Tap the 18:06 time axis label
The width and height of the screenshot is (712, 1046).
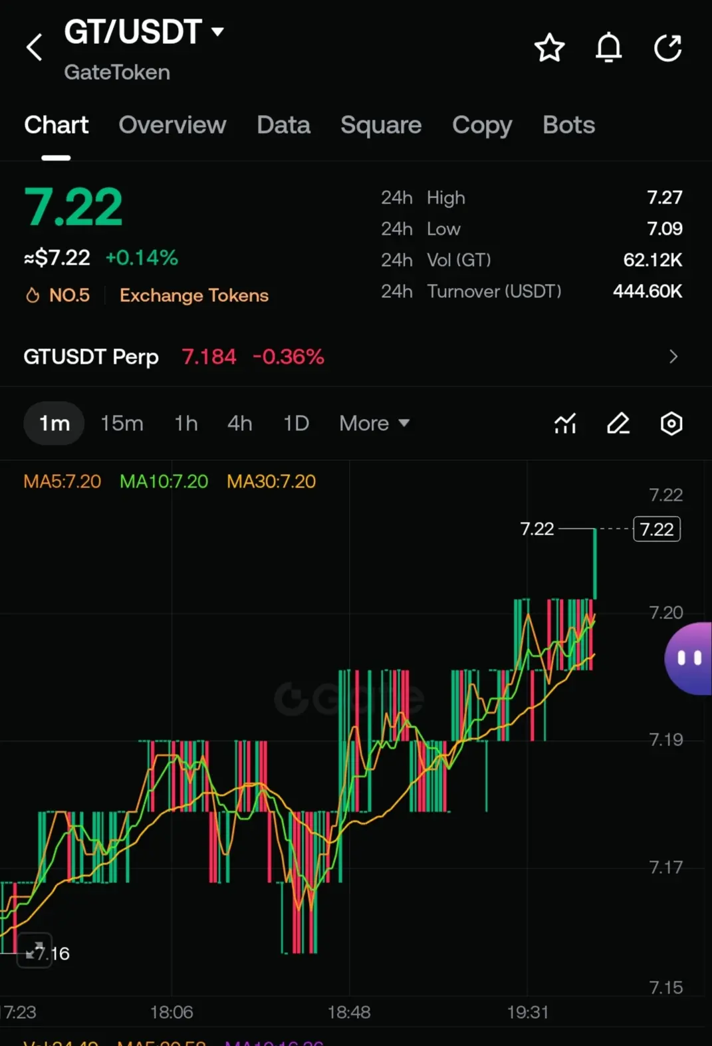pyautogui.click(x=172, y=1012)
